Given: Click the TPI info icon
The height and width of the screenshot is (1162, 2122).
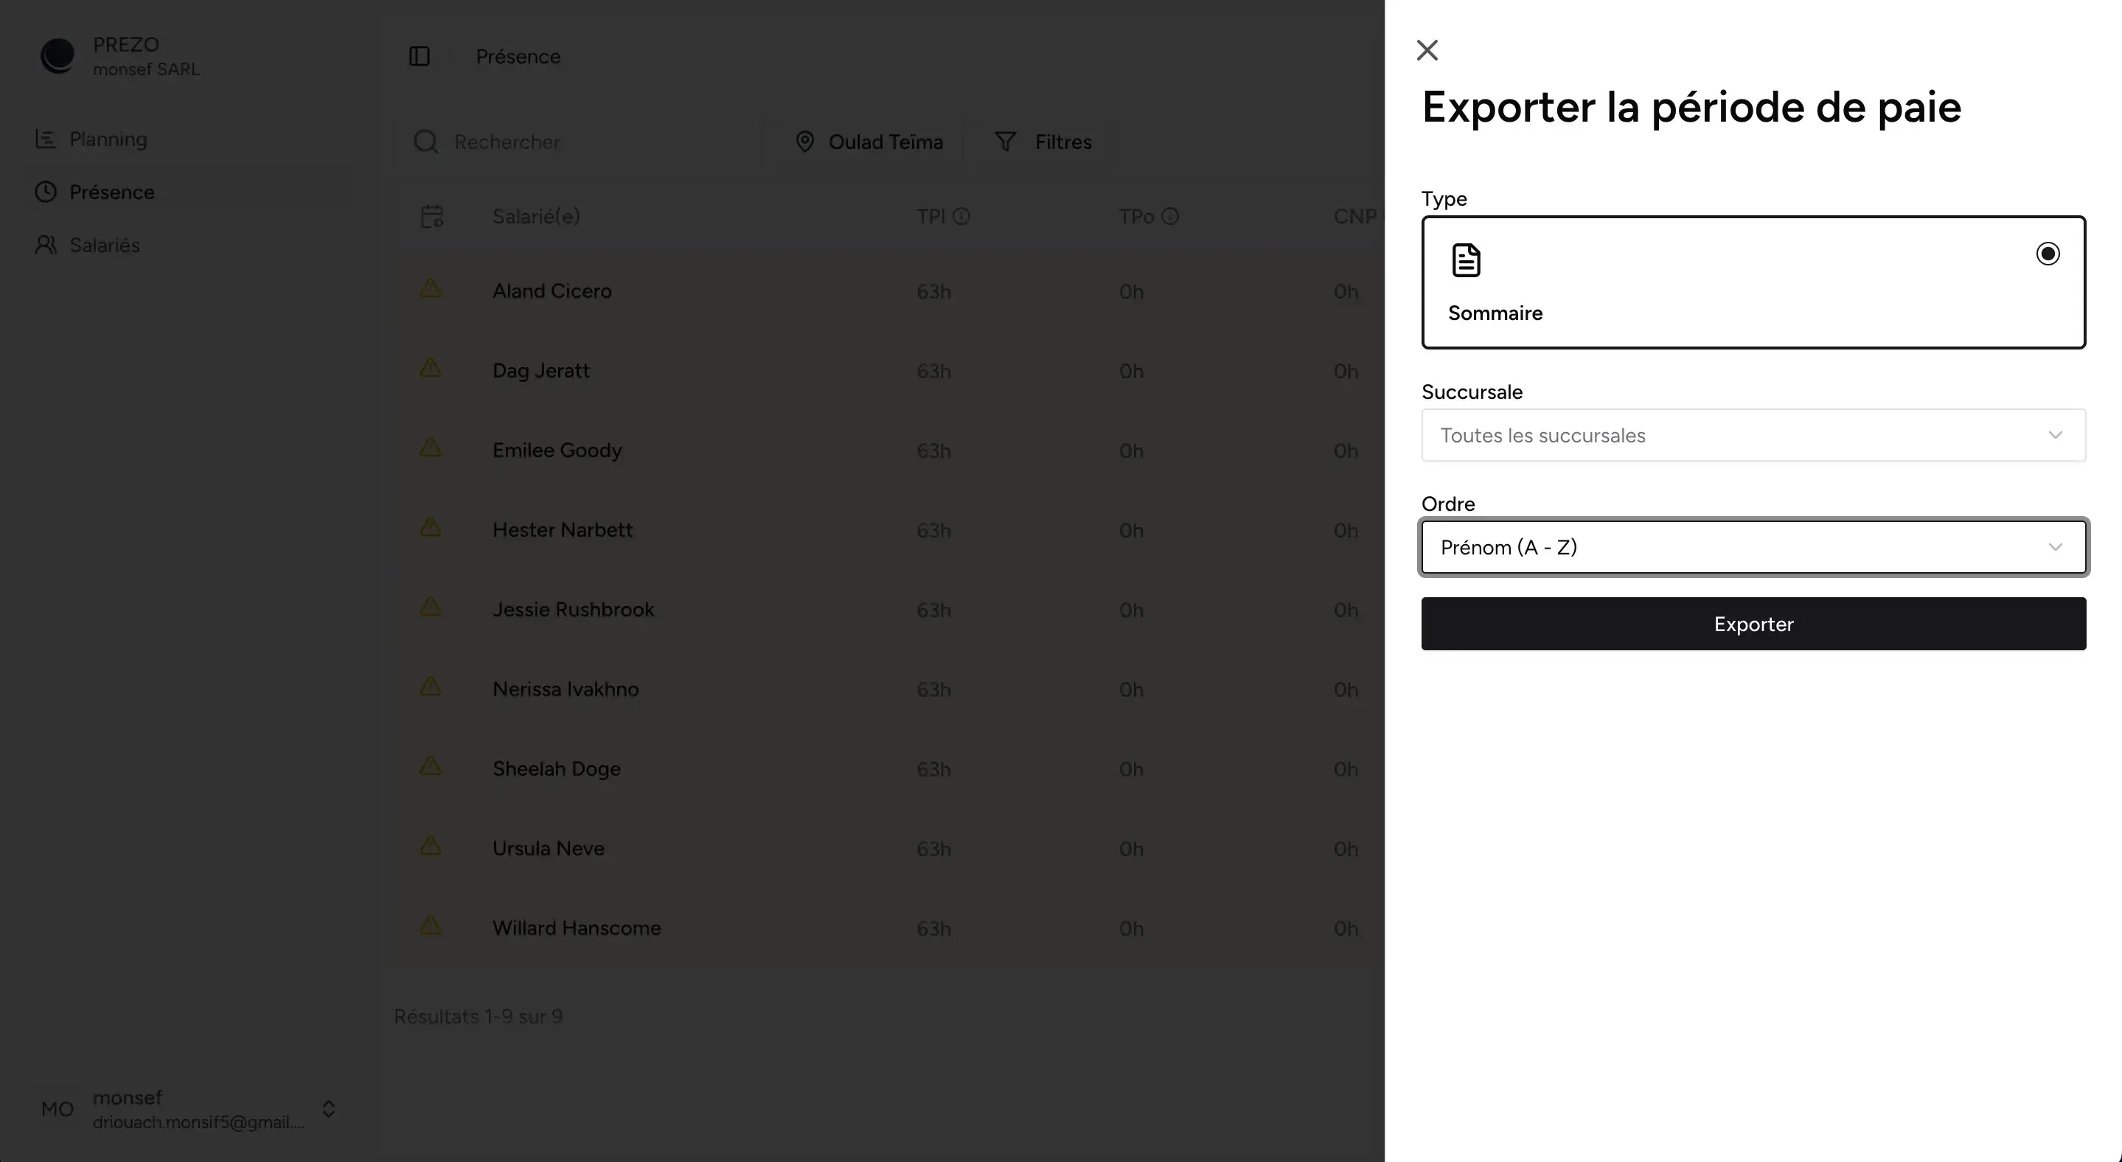Looking at the screenshot, I should coord(963,216).
